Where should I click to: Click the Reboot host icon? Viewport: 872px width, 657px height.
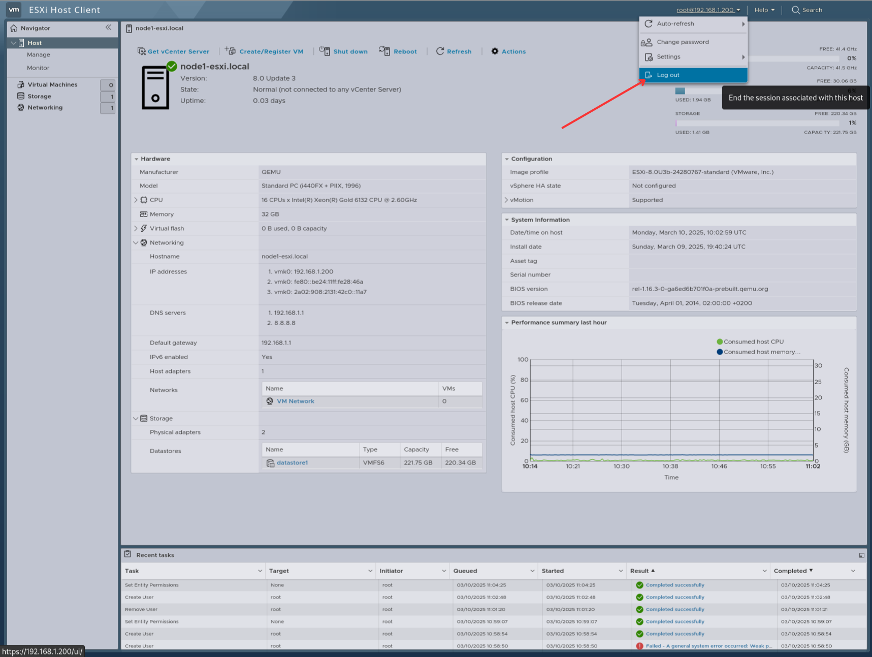[x=384, y=51]
